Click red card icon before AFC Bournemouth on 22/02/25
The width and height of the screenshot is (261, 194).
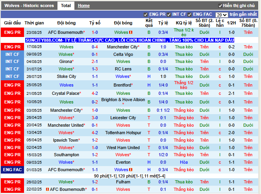[x=48, y=189]
